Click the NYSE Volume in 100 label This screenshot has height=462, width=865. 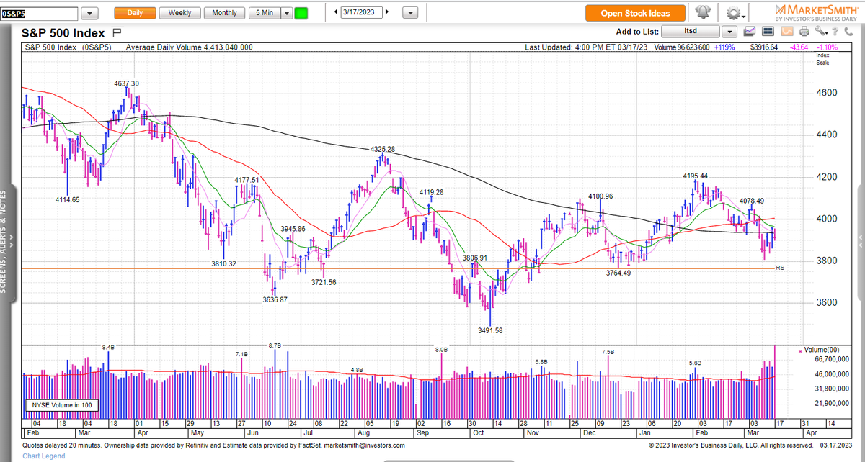pos(61,406)
